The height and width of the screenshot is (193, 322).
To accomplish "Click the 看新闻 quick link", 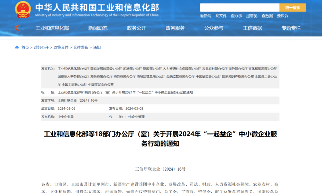I will 206,16.
